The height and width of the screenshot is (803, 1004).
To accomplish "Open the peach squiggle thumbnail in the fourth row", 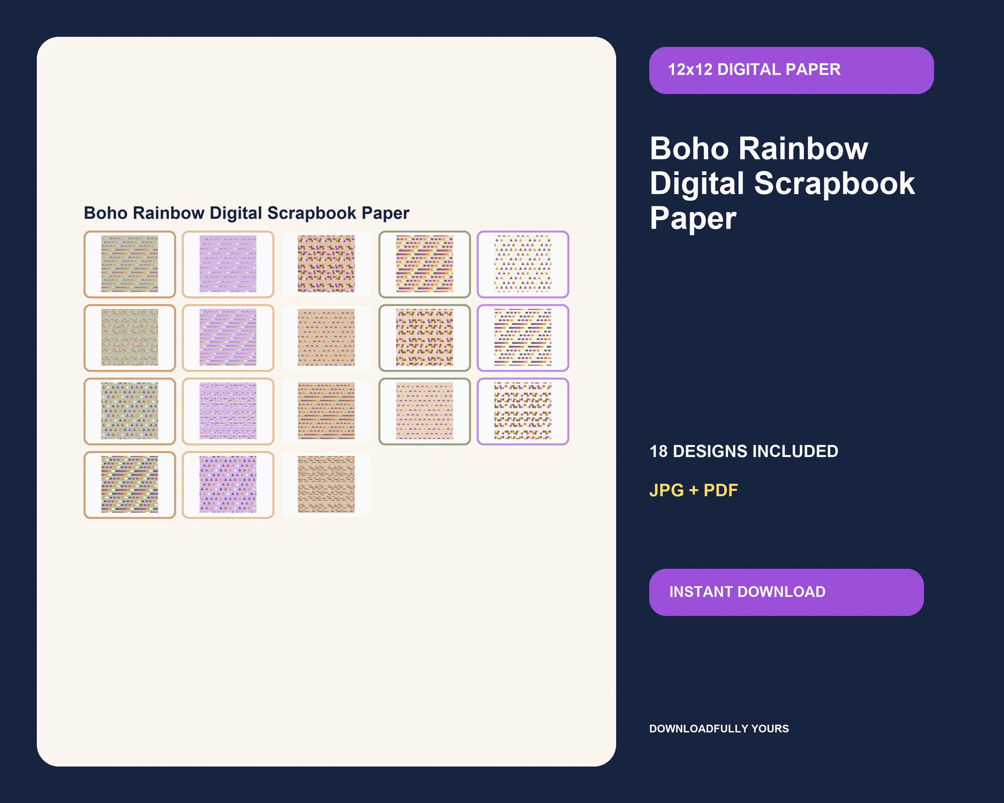I will (x=326, y=484).
